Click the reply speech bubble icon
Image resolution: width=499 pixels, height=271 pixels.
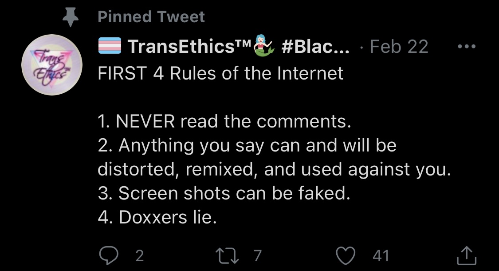click(109, 255)
